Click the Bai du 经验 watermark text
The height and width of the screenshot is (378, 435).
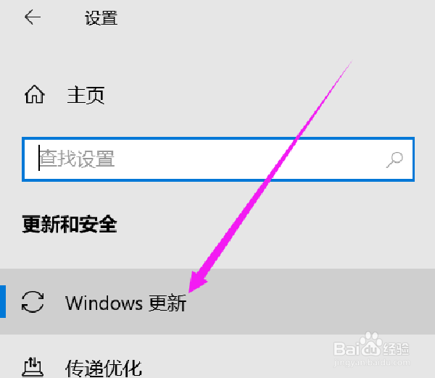point(371,348)
